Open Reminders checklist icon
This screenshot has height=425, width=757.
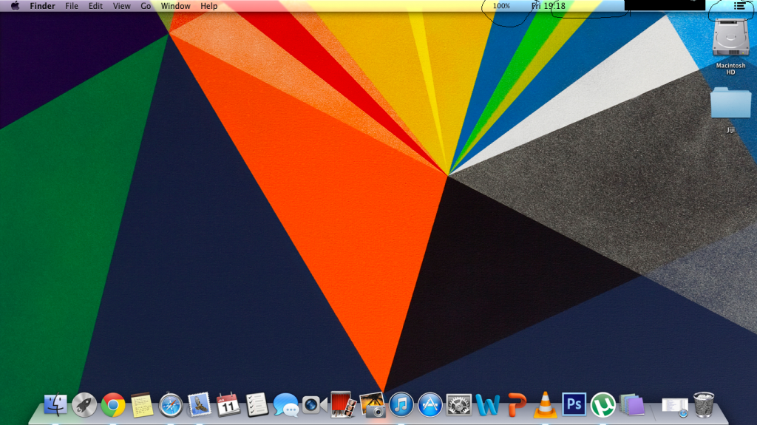[257, 405]
